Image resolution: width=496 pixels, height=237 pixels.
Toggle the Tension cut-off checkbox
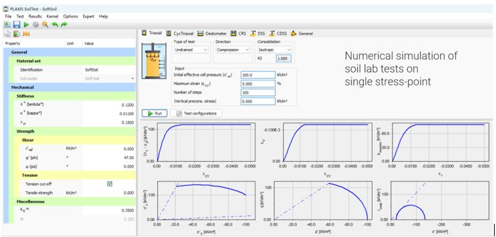pos(110,184)
